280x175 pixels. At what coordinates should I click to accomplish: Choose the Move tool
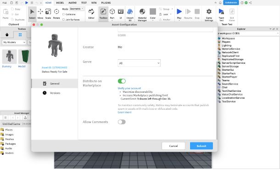pyautogui.click(x=40, y=14)
